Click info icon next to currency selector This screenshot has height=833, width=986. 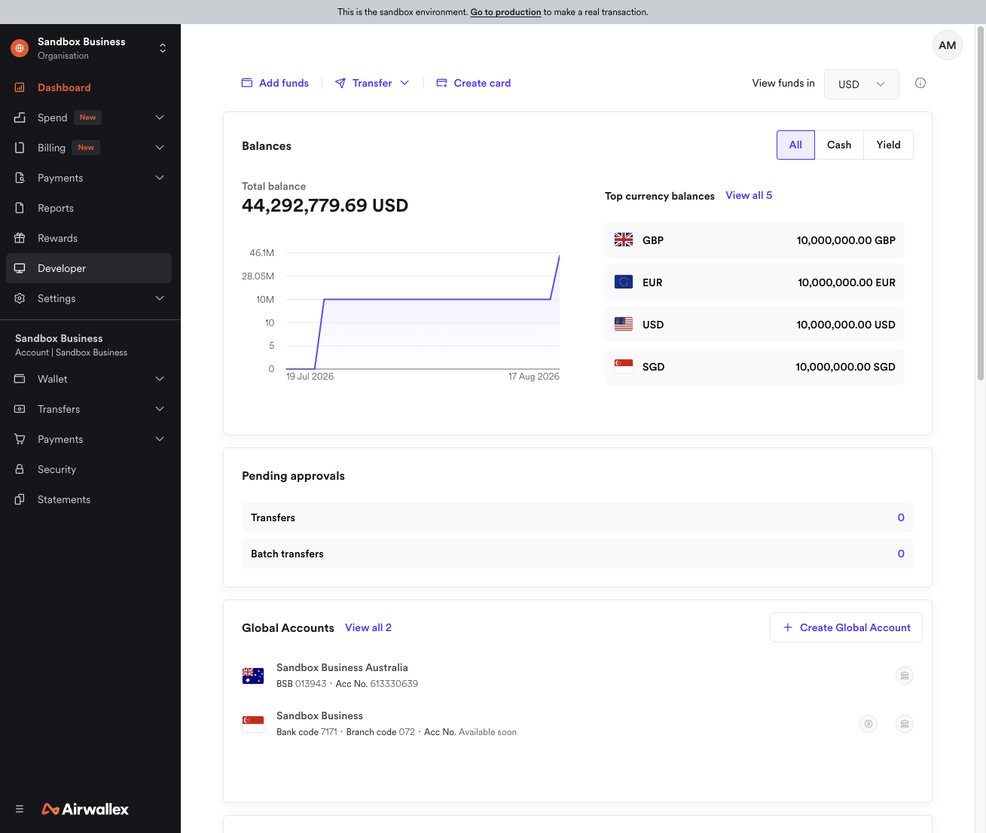point(920,83)
